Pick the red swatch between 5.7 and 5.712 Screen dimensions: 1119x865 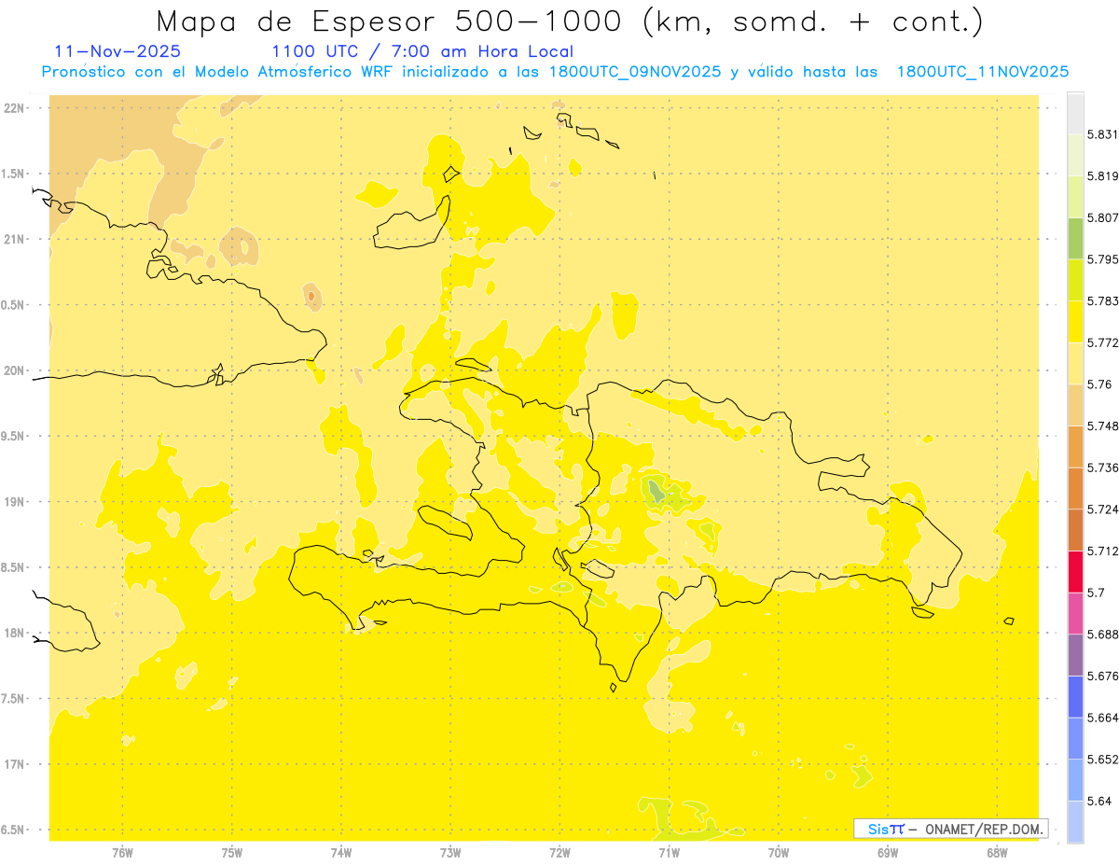[x=1075, y=571]
